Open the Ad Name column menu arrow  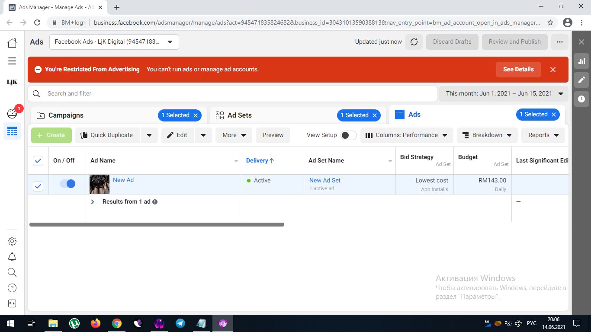236,161
